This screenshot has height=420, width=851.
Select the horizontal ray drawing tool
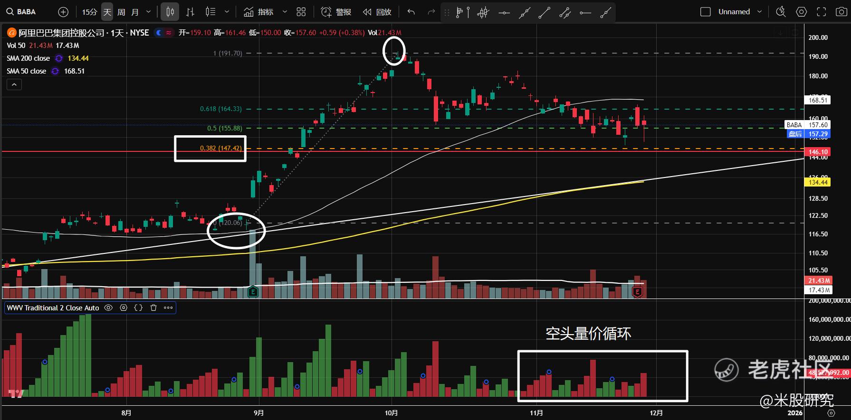coord(585,12)
